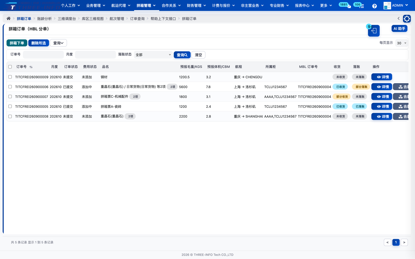Viewport: 415px width, 259px height.
Task: Open the 落账状态 dropdown showing 全部
Action: coord(153,55)
